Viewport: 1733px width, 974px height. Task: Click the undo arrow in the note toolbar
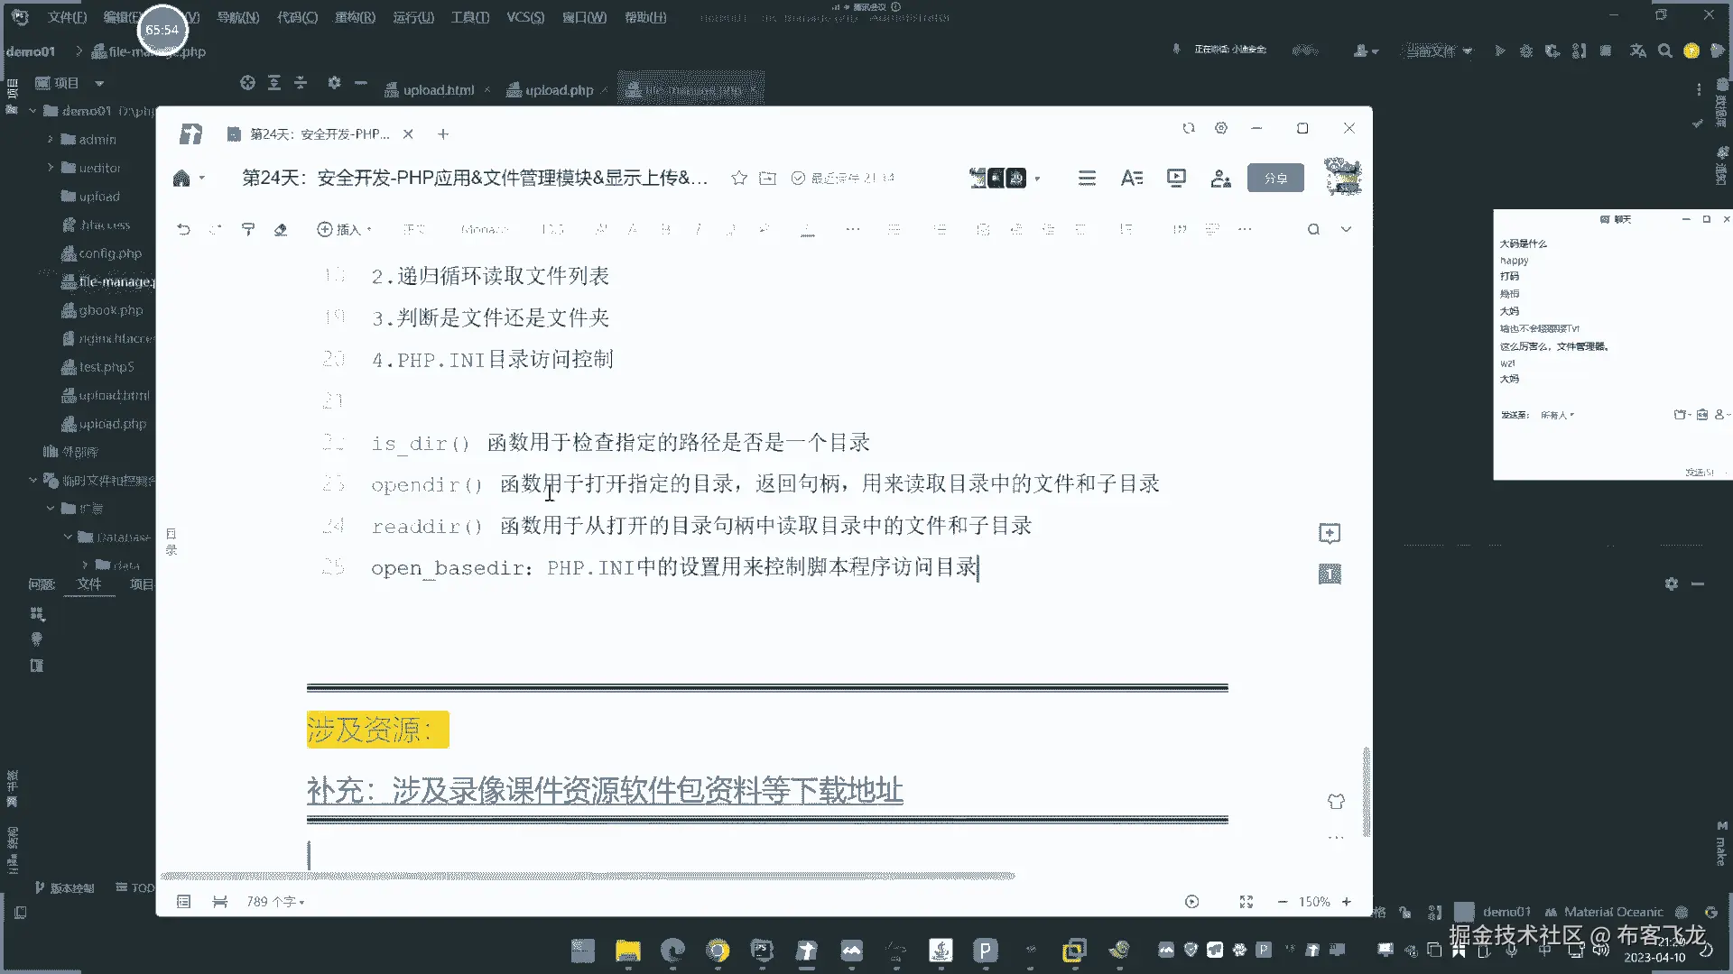[x=183, y=229]
